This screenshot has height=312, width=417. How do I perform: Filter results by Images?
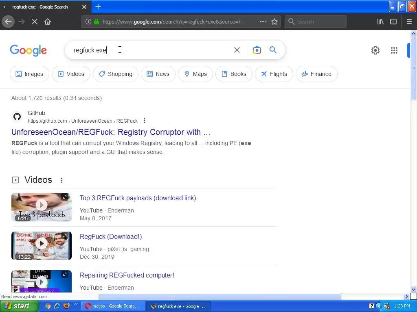click(x=29, y=74)
